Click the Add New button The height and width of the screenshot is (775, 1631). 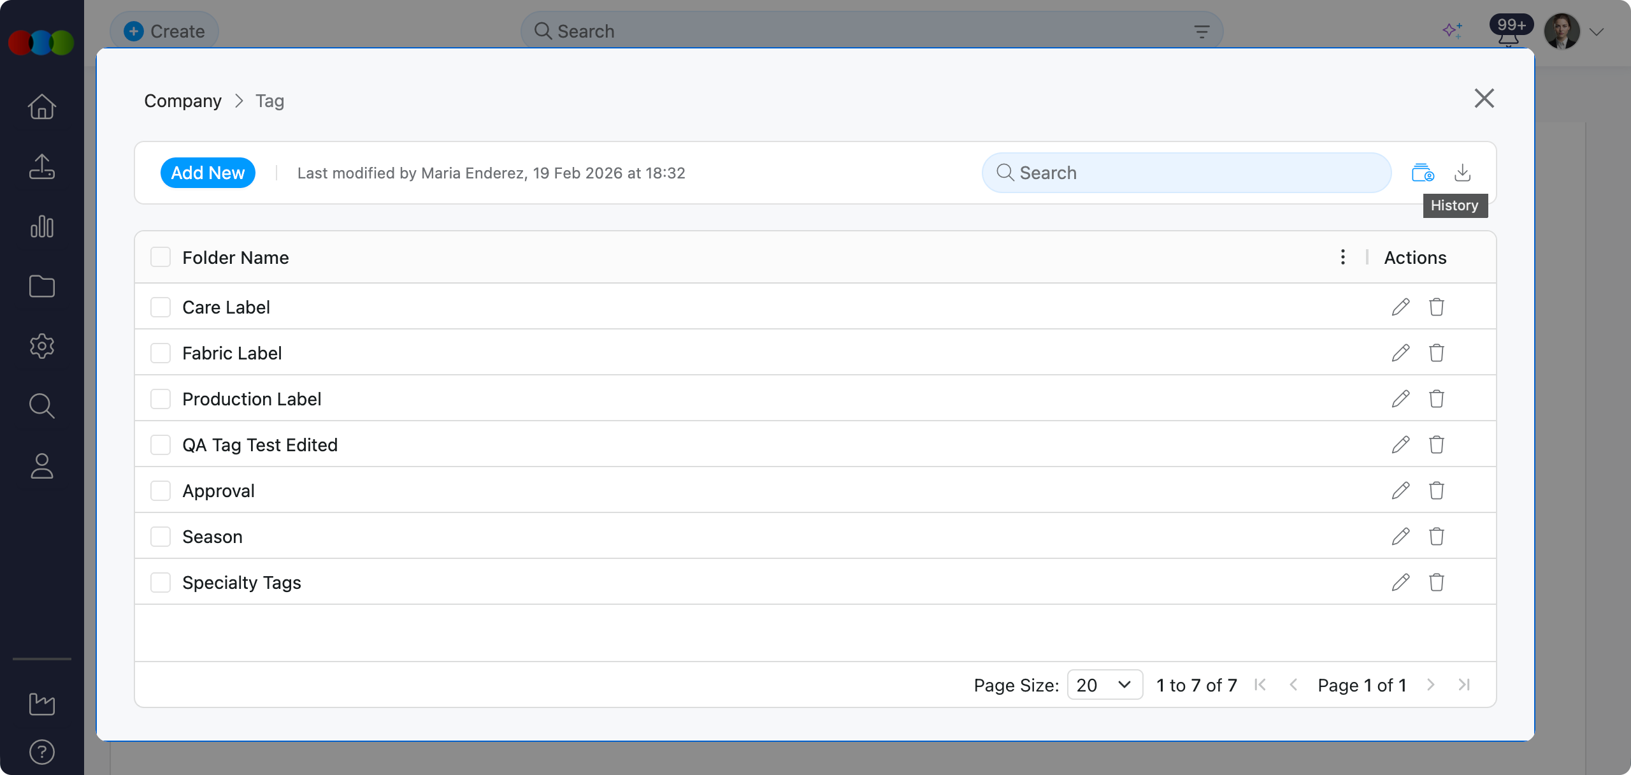(x=208, y=173)
